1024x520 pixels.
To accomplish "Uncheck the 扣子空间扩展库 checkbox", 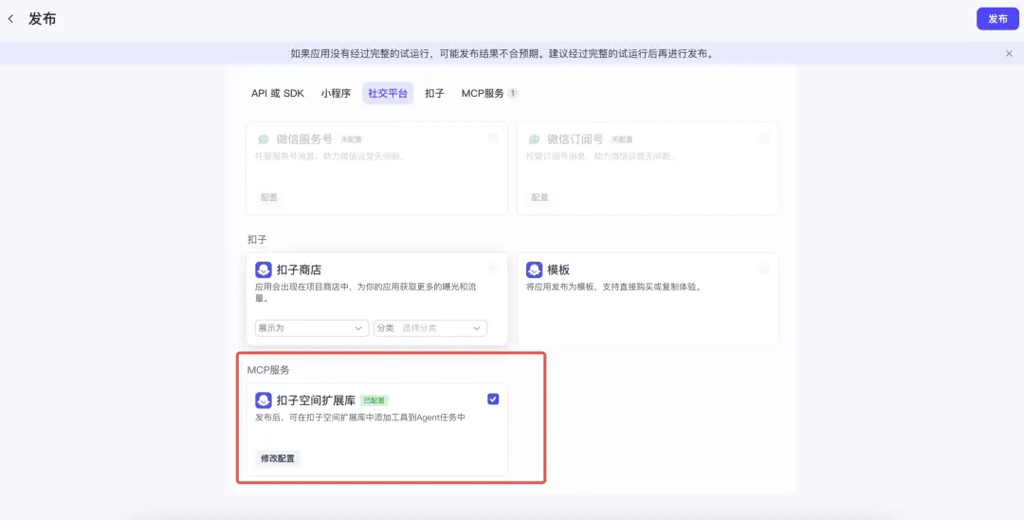I will coord(492,399).
